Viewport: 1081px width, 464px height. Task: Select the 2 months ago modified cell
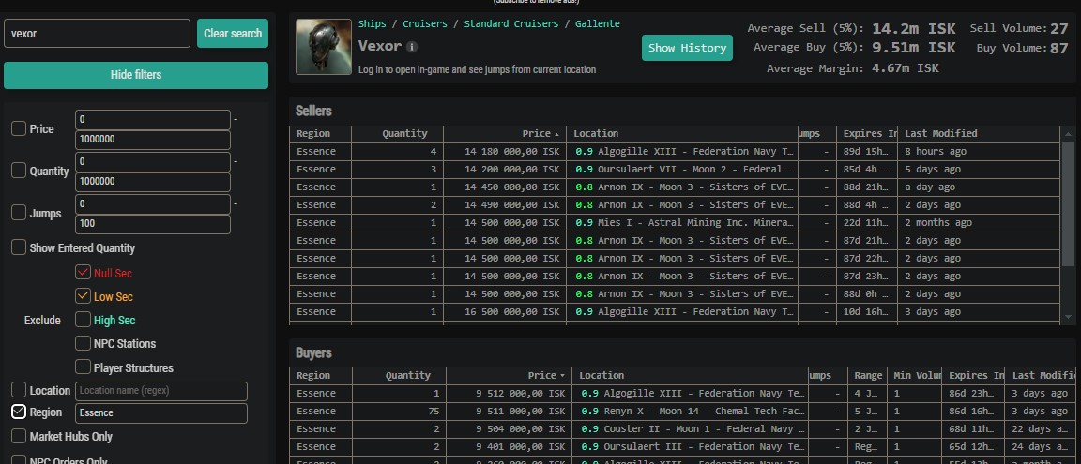click(x=978, y=223)
